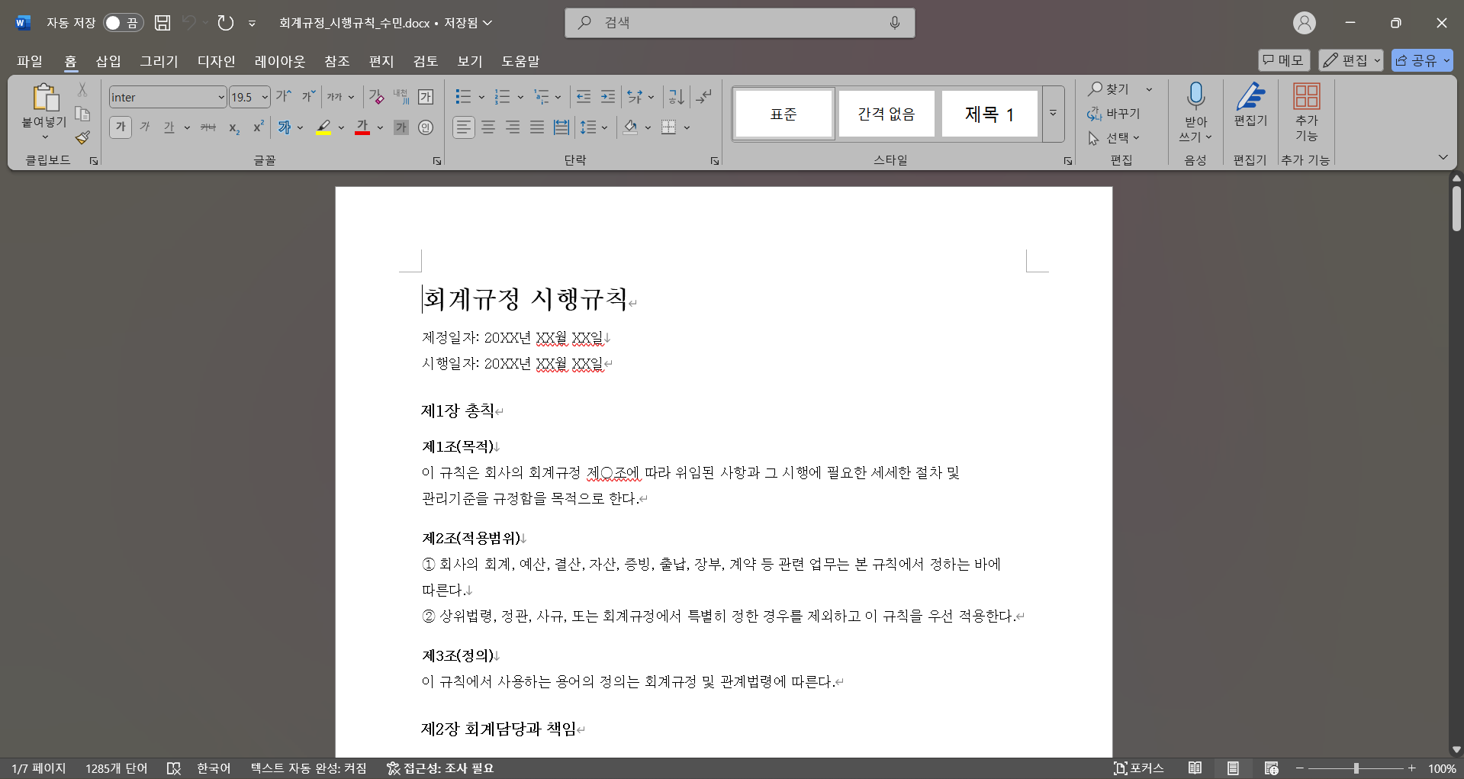
Task: Justify the paragraph text
Action: (x=537, y=127)
